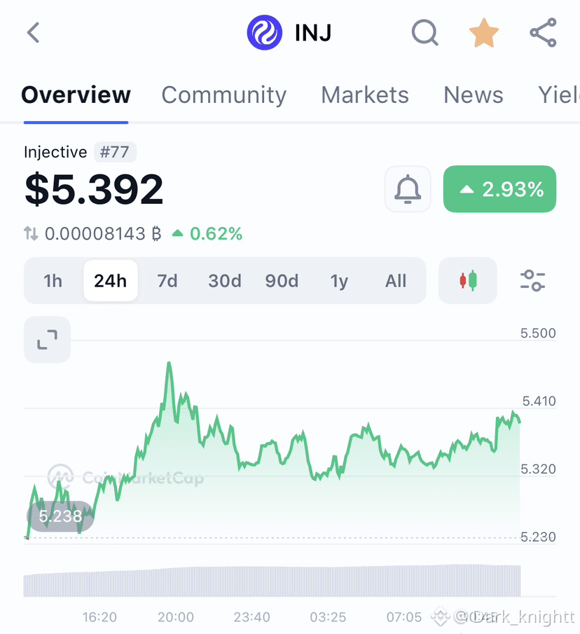View the News tab

tap(474, 95)
